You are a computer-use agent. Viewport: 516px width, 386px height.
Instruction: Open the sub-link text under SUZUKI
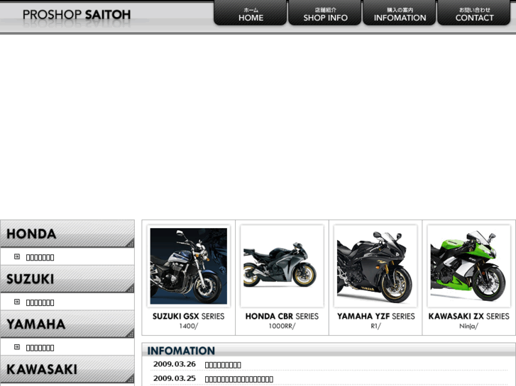pyautogui.click(x=40, y=302)
